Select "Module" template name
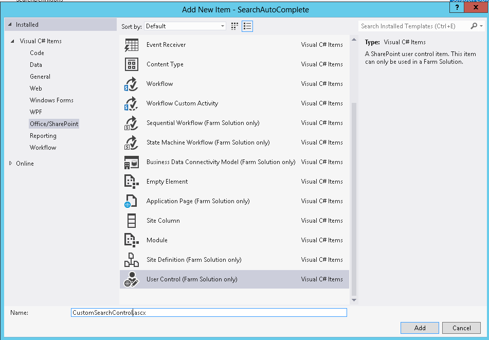The height and width of the screenshot is (340, 489). 157,241
